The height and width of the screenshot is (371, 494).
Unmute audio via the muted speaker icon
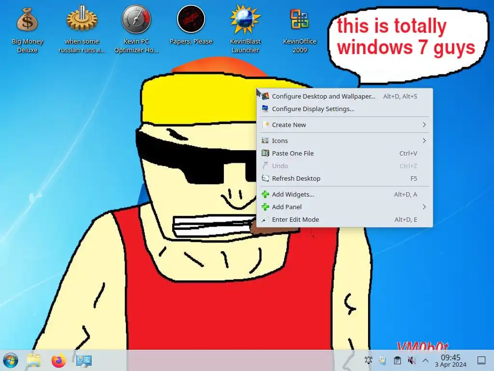point(412,360)
